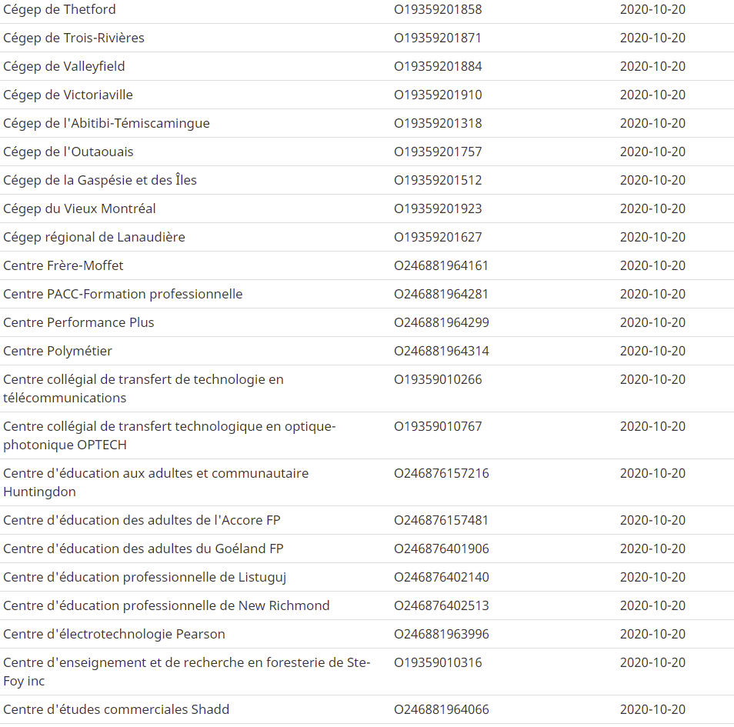Click code O19359201512
Screen dimensions: 734x727
[x=438, y=180]
